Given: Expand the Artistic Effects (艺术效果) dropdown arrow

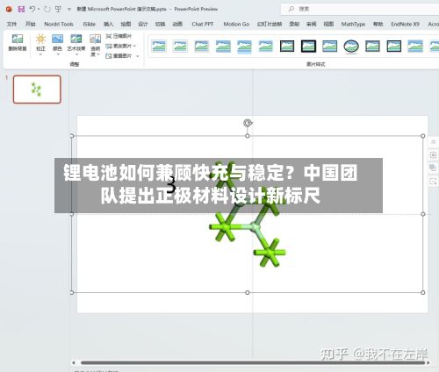Looking at the screenshot, I should pyautogui.click(x=76, y=54).
